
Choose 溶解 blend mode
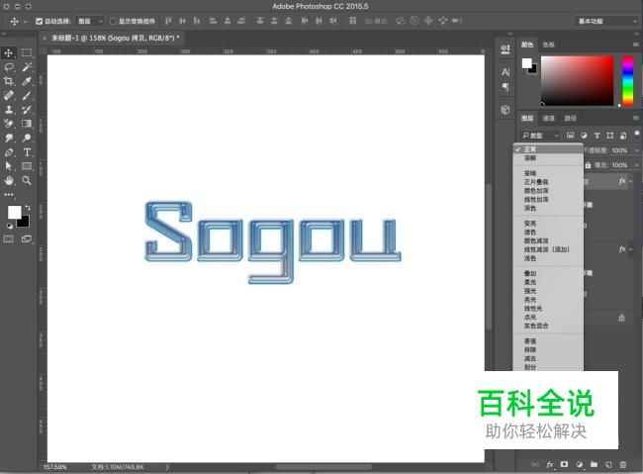[548, 158]
